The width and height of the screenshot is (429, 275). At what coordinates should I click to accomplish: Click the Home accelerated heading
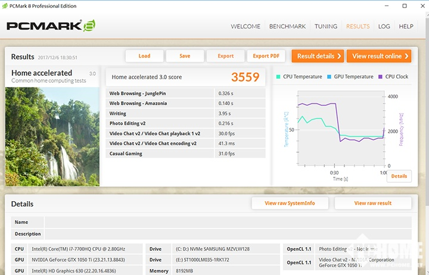tap(42, 73)
